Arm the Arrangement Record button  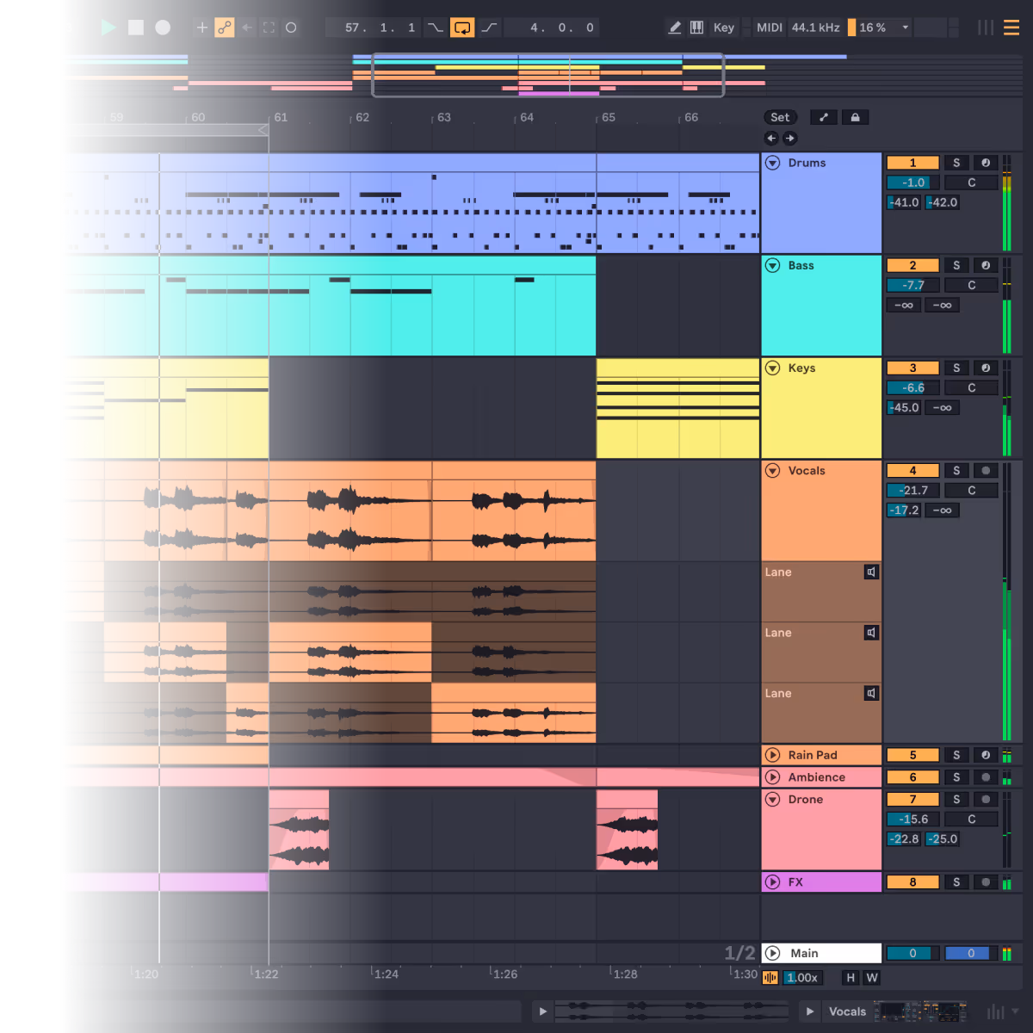click(163, 28)
